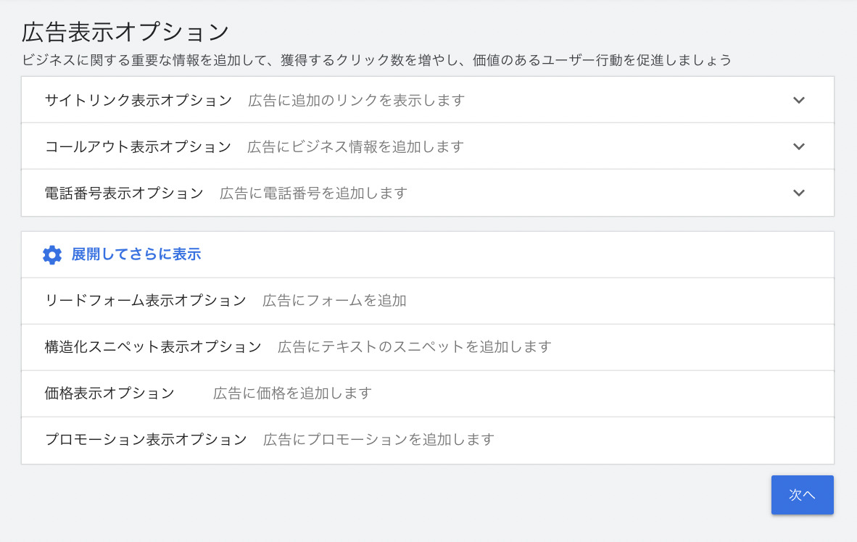Click the コールアウト description text
This screenshot has width=857, height=542.
(355, 146)
